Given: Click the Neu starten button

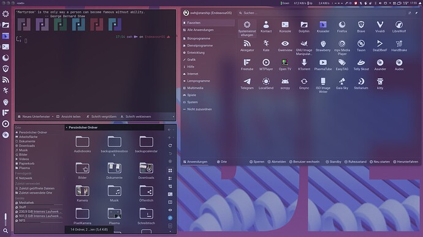Looking at the screenshot, I should click(x=379, y=162).
